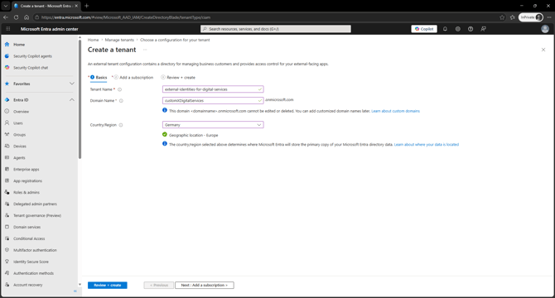
Task: Open the settings gear in the header
Action: click(457, 29)
